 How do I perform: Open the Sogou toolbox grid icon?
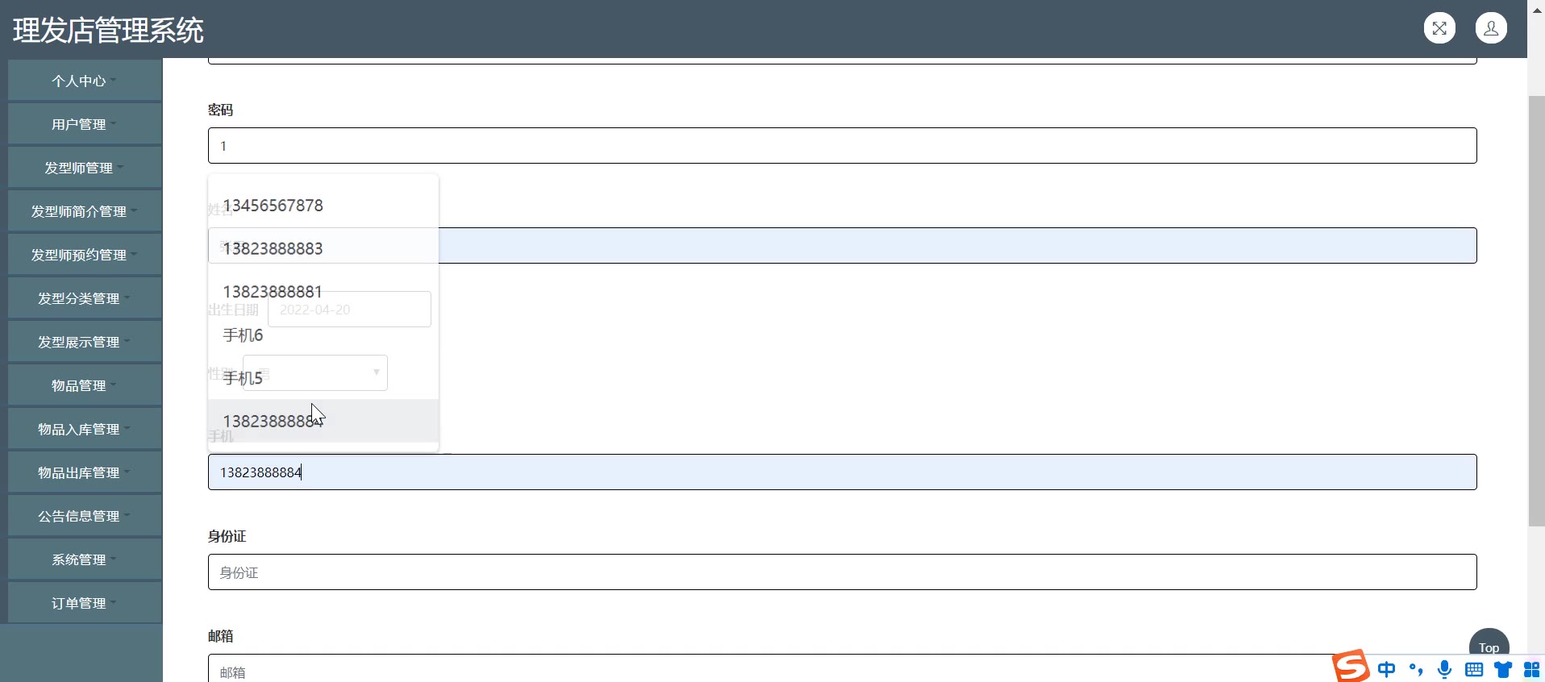1531,669
